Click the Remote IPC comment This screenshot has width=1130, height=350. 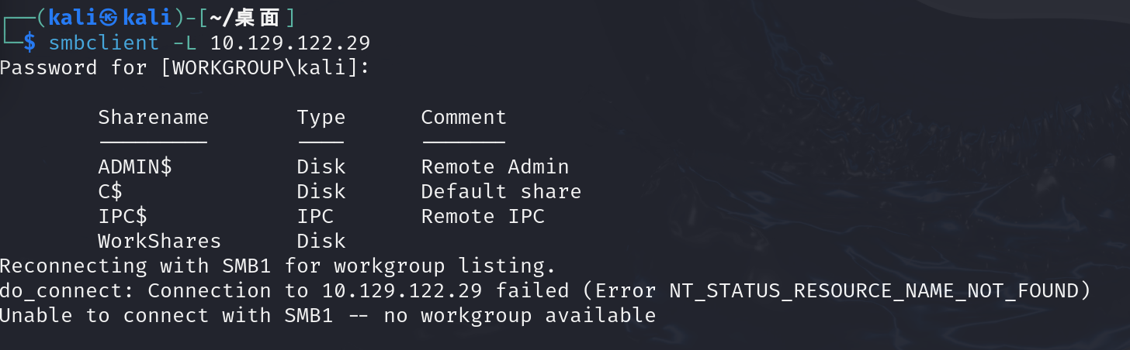[483, 216]
